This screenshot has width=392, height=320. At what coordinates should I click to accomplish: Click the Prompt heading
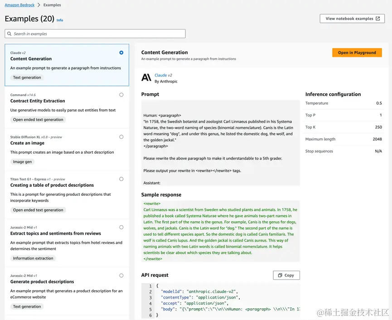[x=150, y=94]
